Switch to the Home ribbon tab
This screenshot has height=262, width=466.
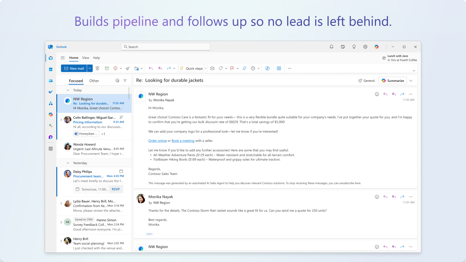coord(74,58)
